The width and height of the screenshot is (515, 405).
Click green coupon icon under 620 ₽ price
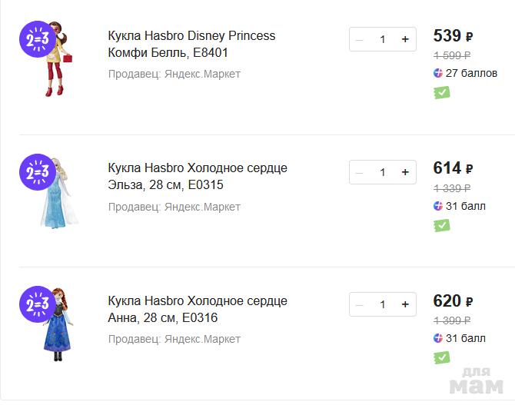441,357
